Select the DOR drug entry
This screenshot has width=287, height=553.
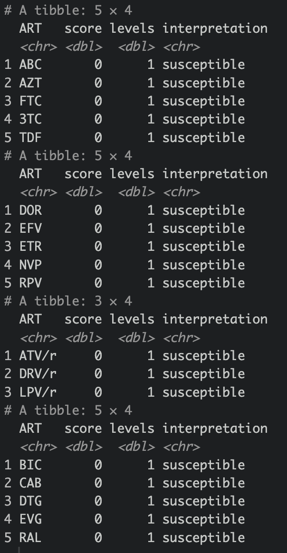[30, 210]
